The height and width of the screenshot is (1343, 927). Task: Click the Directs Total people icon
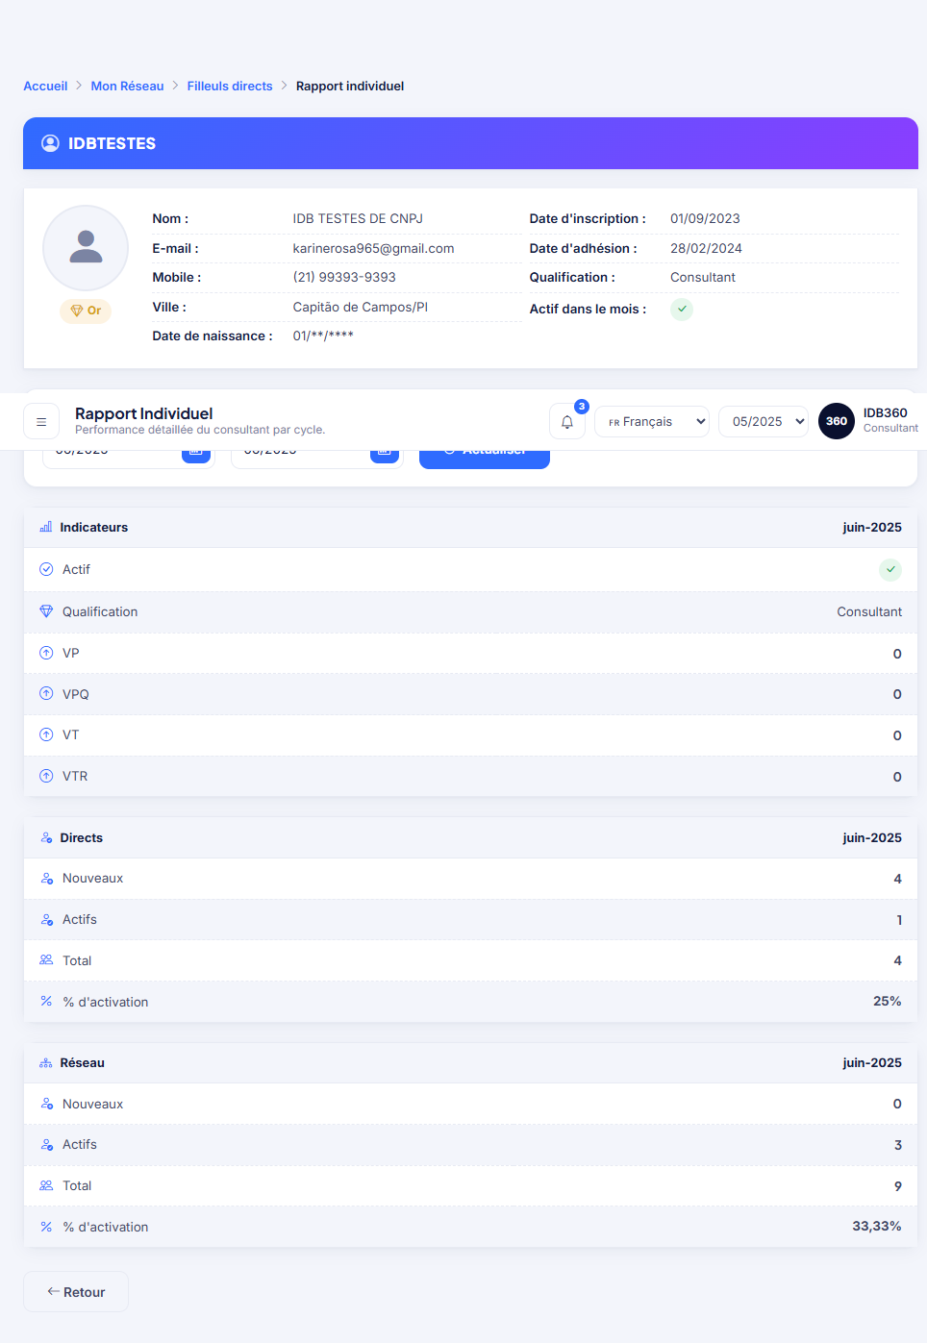click(46, 959)
